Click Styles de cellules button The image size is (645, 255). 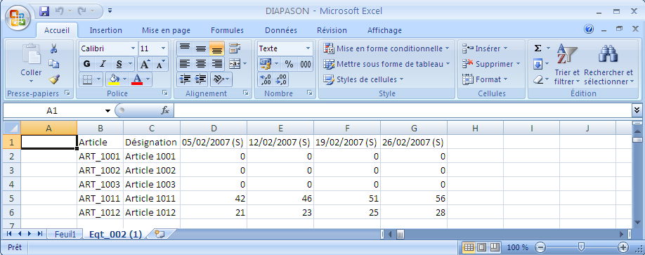363,79
